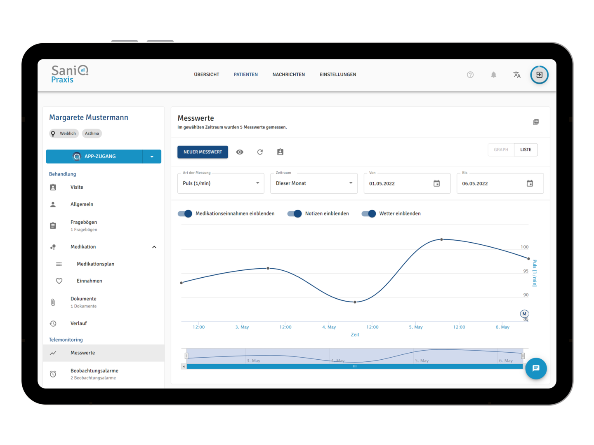The height and width of the screenshot is (445, 594).
Task: Click the M medication marker on chart
Action: pyautogui.click(x=524, y=314)
